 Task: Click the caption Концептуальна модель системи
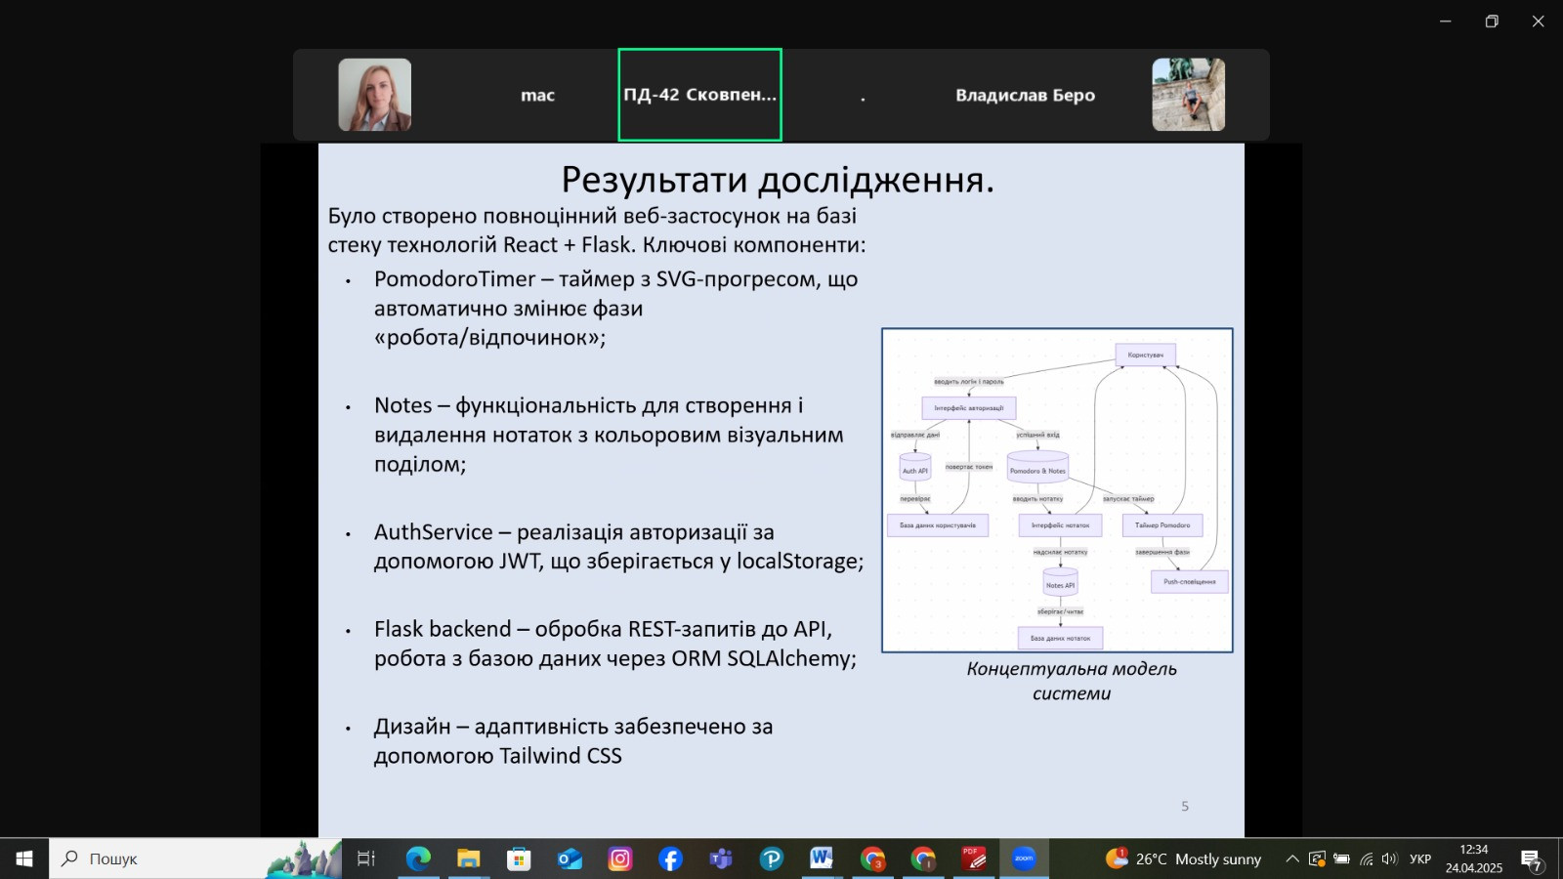[1072, 681]
